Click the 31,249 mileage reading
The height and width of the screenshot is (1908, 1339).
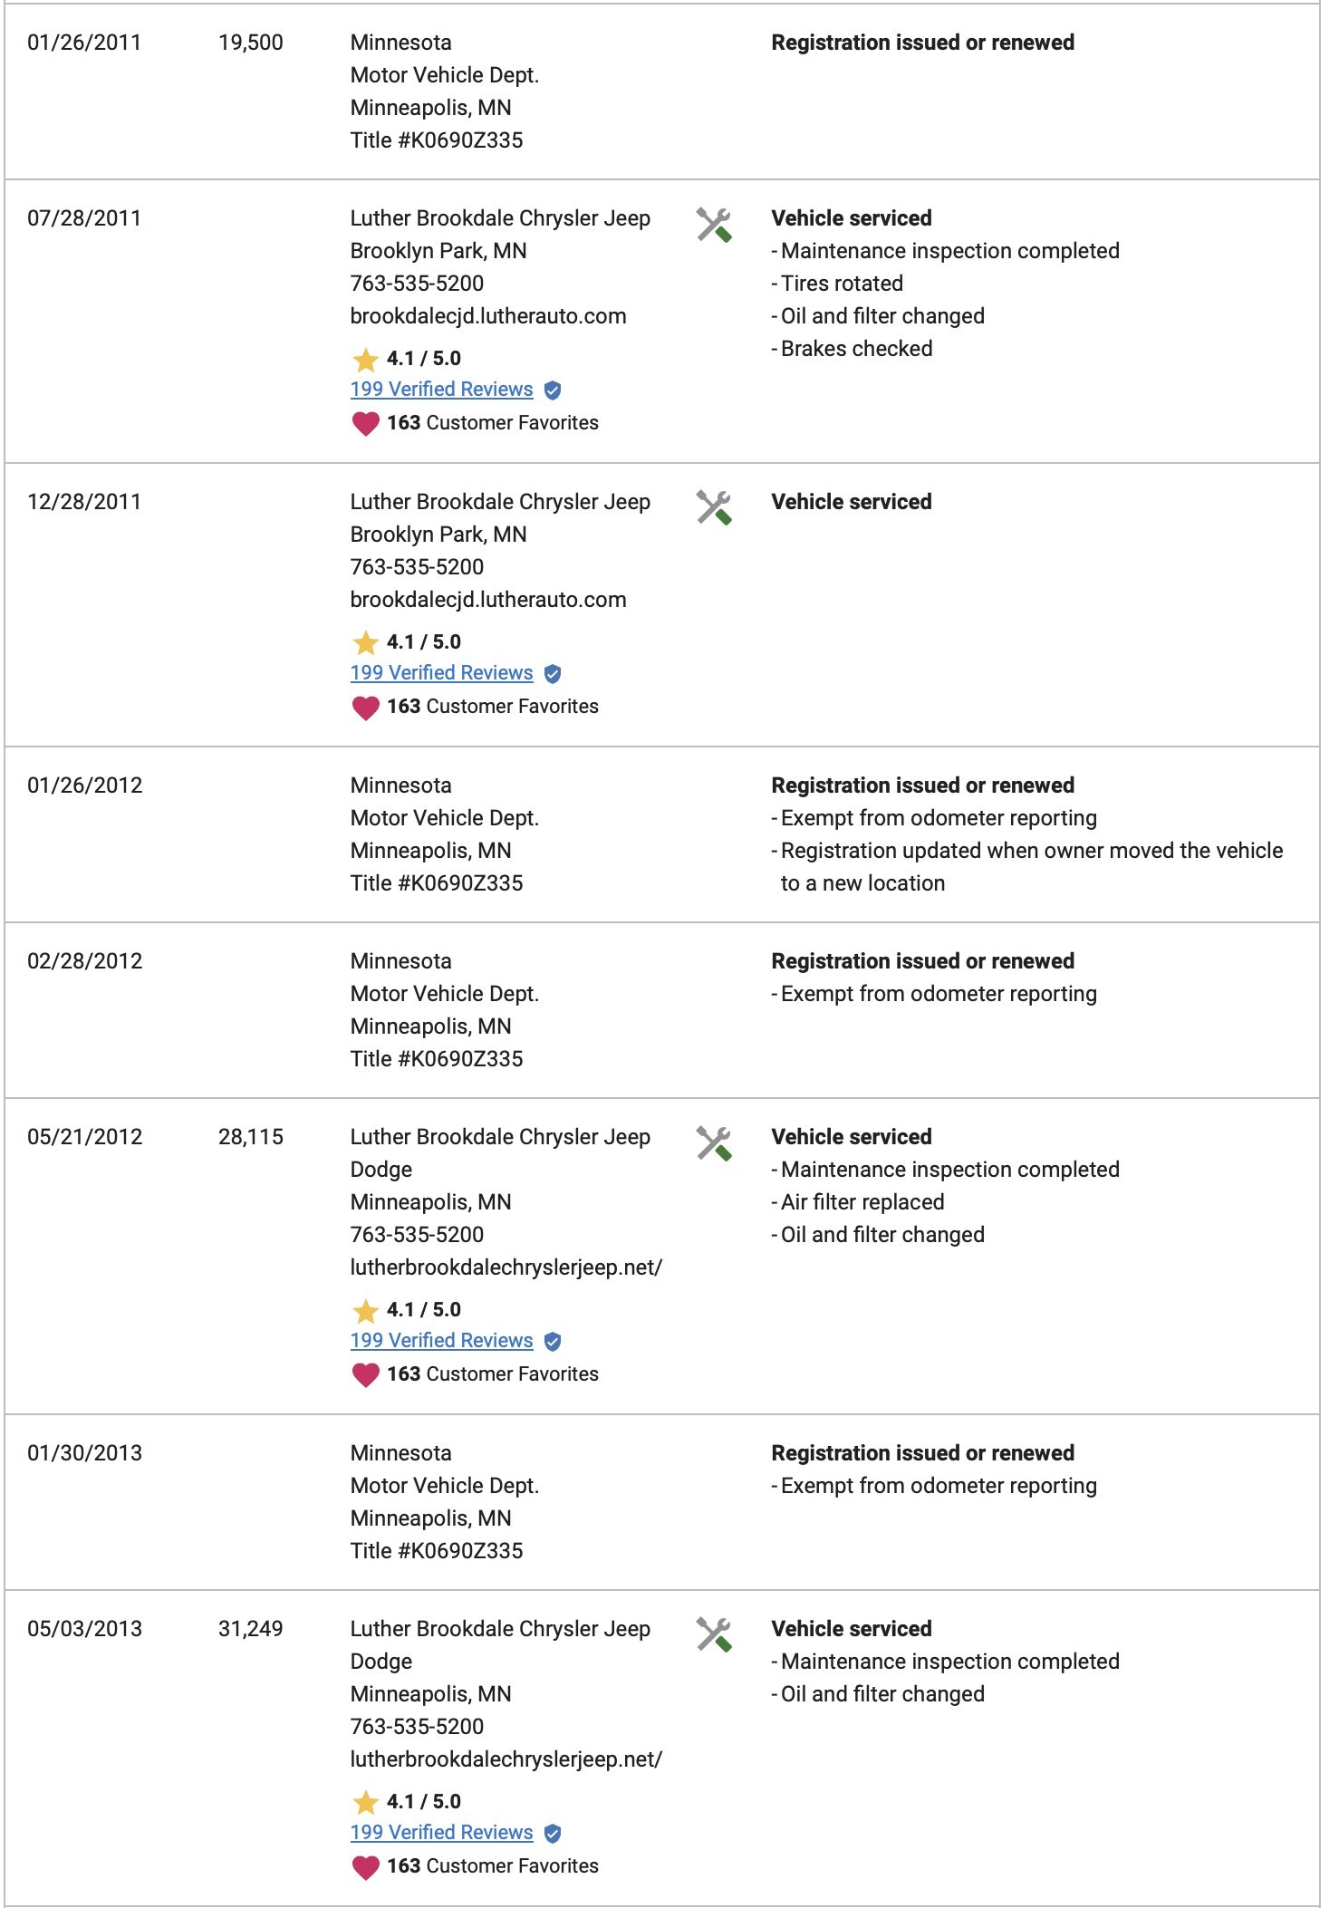pyautogui.click(x=251, y=1629)
